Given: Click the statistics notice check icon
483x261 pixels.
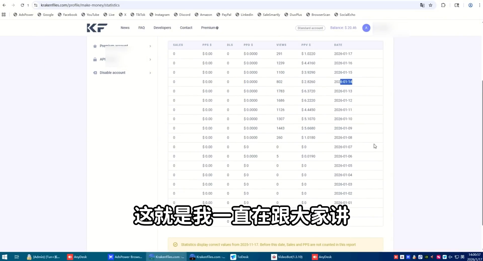Looking at the screenshot, I should tap(175, 245).
